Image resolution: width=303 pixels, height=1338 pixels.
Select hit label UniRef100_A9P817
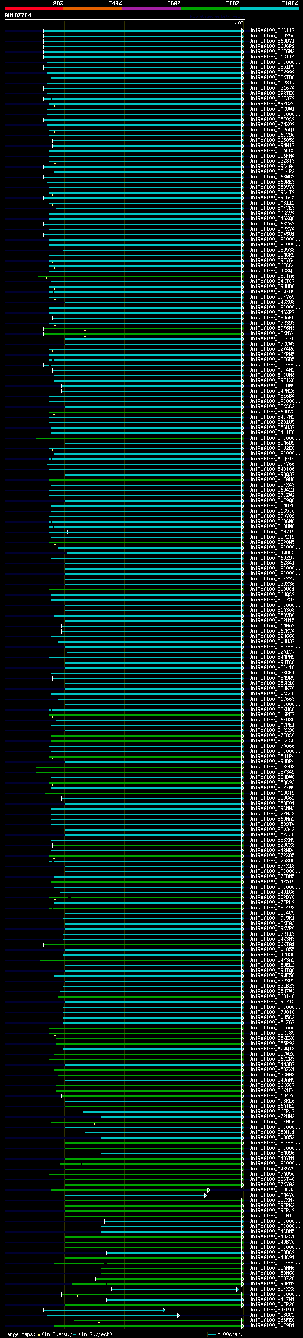[271, 83]
